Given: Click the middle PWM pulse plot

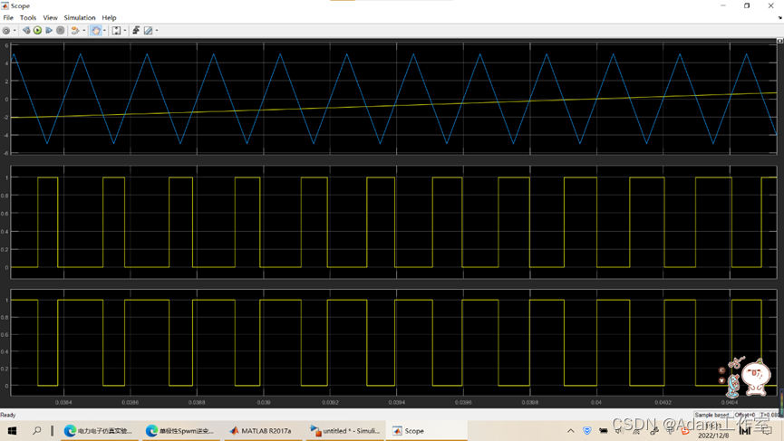Looking at the screenshot, I should point(394,222).
